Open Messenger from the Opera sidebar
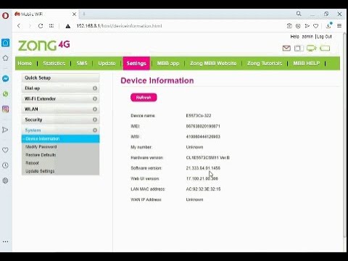Viewport: 348px width, 261px height. (5, 78)
